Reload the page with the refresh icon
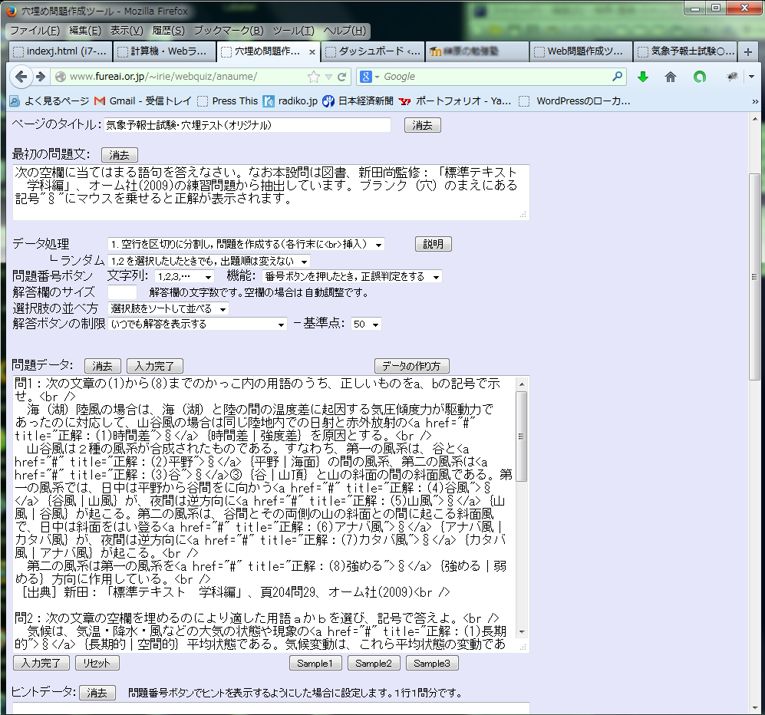Viewport: 765px width, 715px height. coord(342,77)
